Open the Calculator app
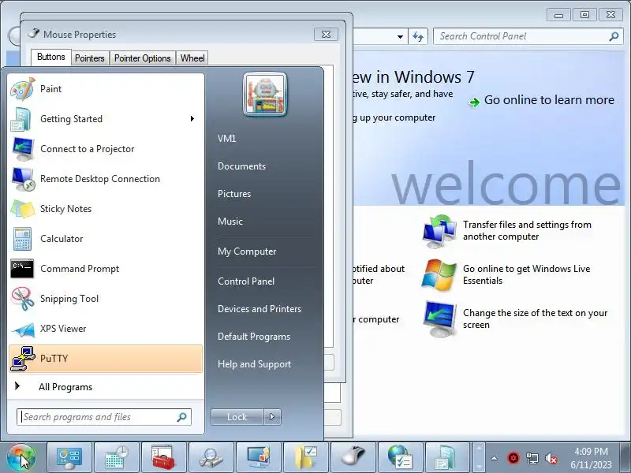Screen dimensions: 631x473 click(x=106, y=239)
